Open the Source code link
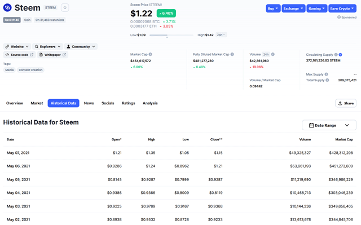 point(19,55)
